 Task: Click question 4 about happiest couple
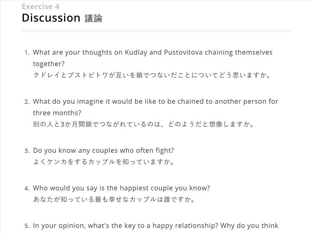pos(121,188)
